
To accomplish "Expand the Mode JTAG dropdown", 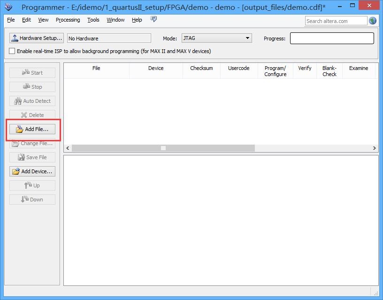I will 247,38.
